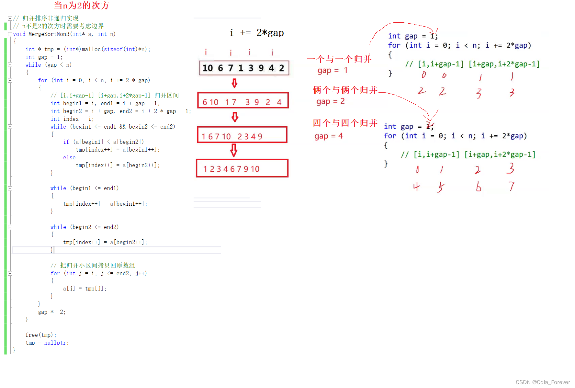Viewport: 575px width, 388px height.
Task: Collapse the for (int j = i; j <= end2; j++) loop
Action: pyautogui.click(x=10, y=273)
